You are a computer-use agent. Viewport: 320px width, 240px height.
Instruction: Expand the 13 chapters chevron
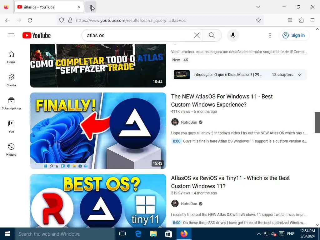click(299, 75)
